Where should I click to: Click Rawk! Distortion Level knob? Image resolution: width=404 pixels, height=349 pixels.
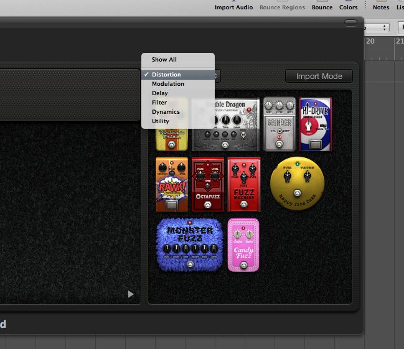[x=181, y=167]
